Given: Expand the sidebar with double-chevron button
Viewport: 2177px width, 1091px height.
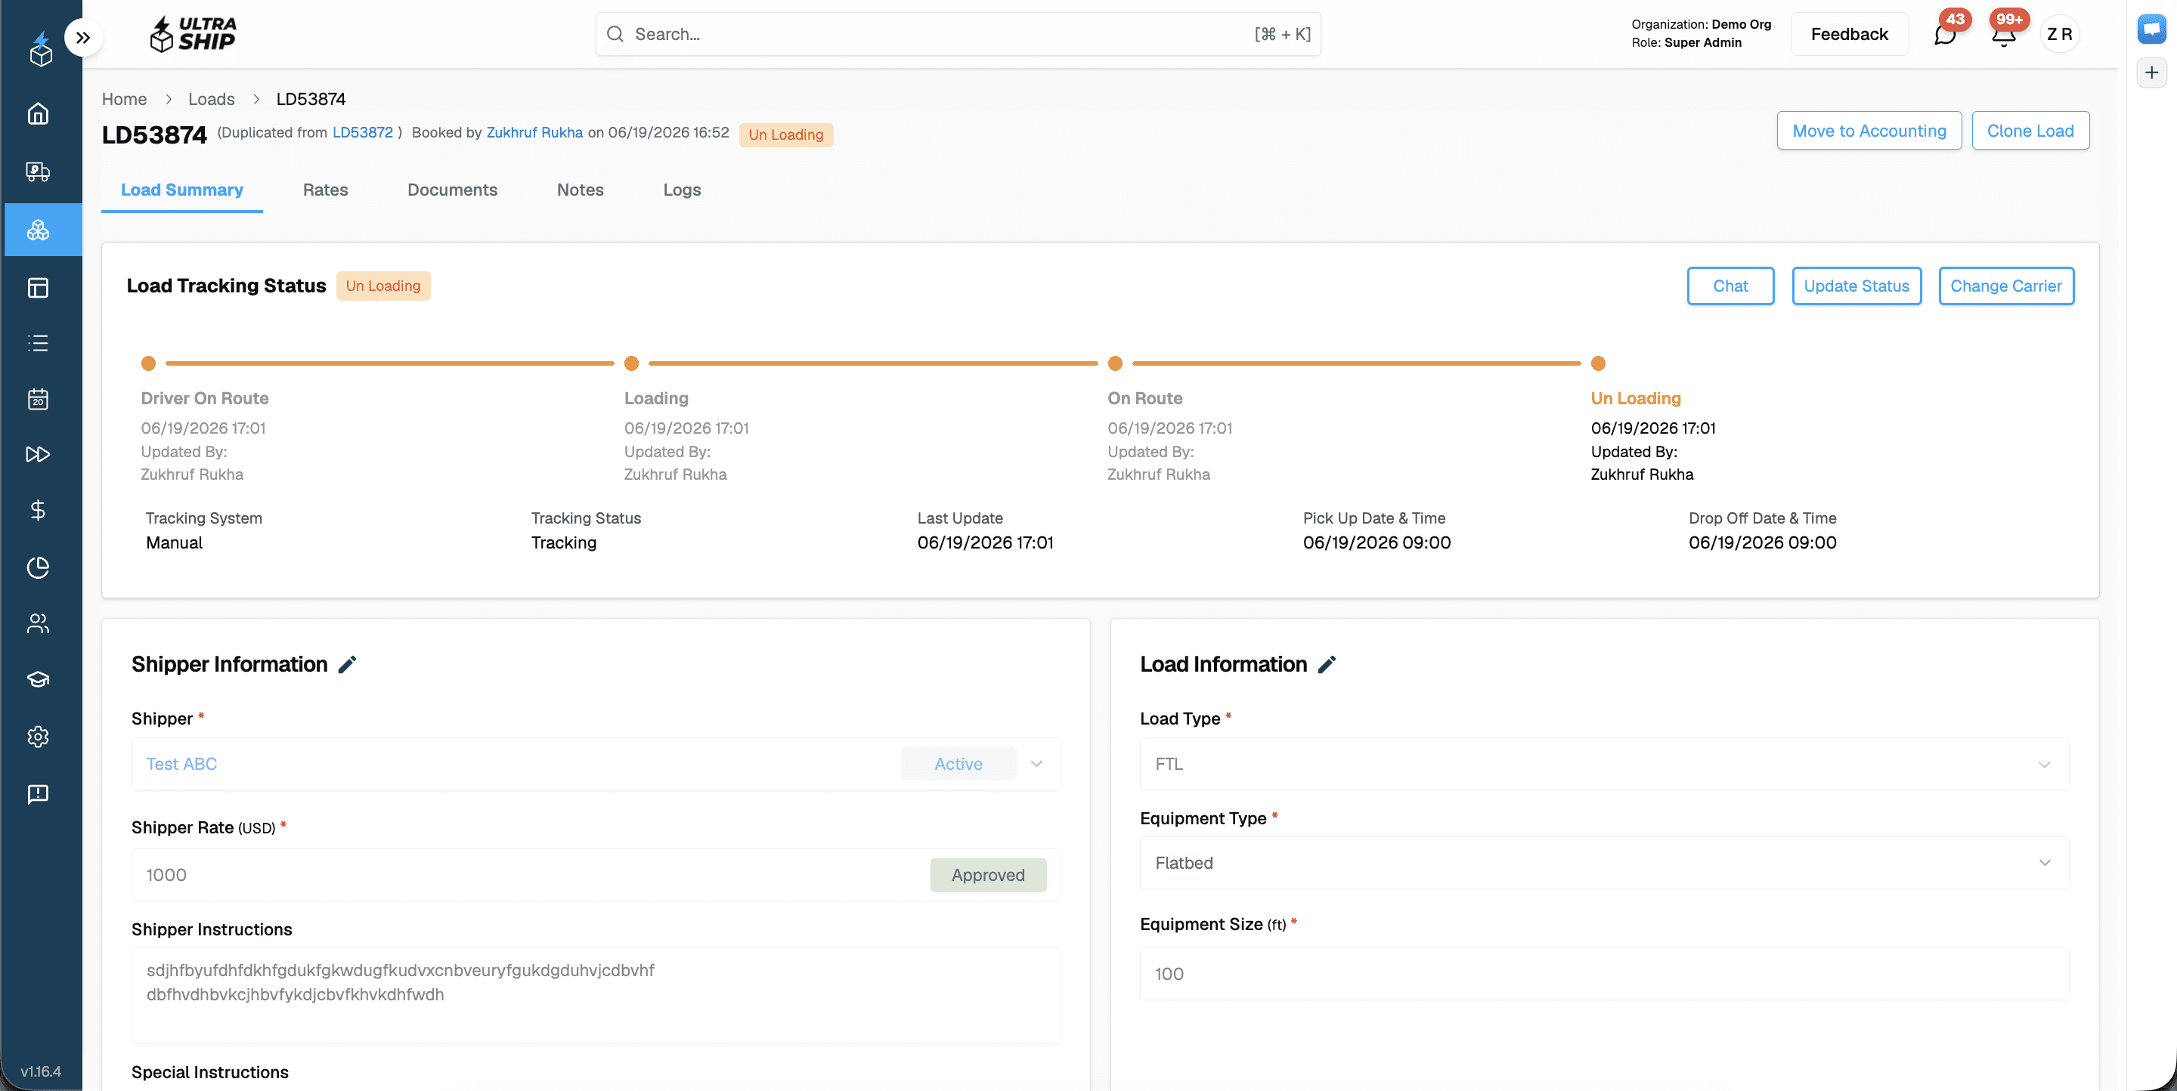Looking at the screenshot, I should coord(83,37).
